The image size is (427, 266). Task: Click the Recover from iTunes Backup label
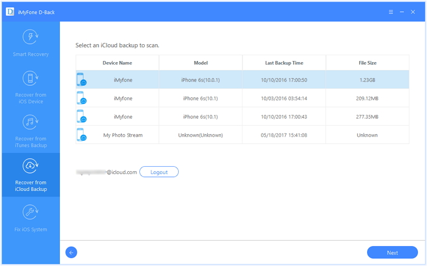[x=31, y=142]
